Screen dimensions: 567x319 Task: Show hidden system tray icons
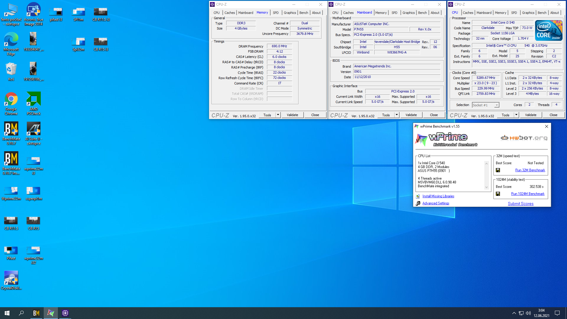(x=514, y=313)
